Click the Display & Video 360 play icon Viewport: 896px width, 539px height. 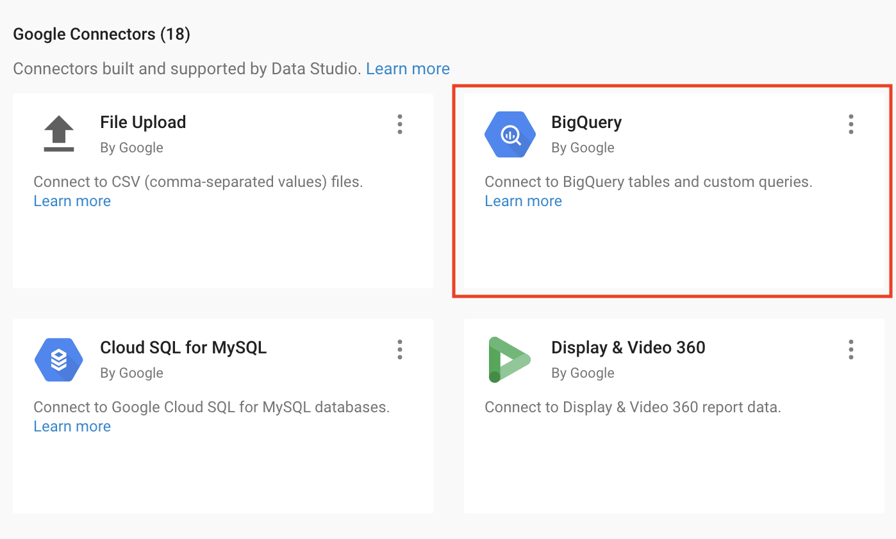click(x=510, y=359)
